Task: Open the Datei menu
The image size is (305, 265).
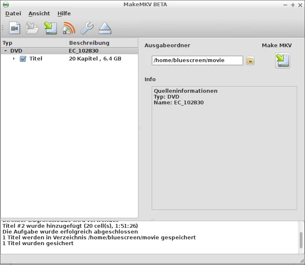Action: 13,14
